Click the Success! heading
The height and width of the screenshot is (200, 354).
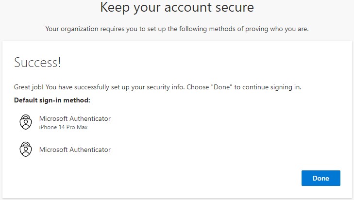point(37,63)
